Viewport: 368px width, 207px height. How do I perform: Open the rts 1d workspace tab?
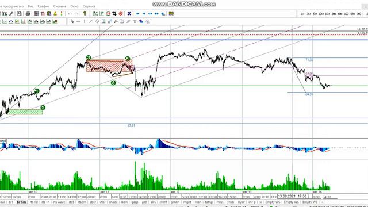[x=34, y=202]
